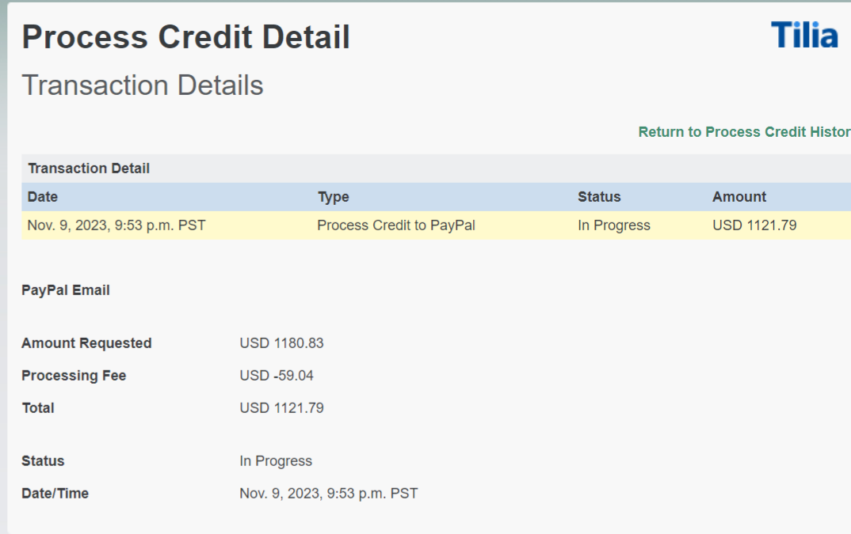Open the Return to Process Credit History link
851x534 pixels.
[x=744, y=132]
